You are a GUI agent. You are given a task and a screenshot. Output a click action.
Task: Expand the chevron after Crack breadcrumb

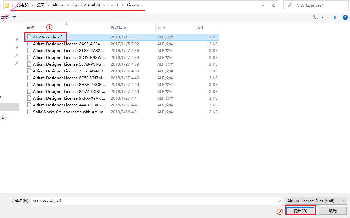[x=123, y=5]
